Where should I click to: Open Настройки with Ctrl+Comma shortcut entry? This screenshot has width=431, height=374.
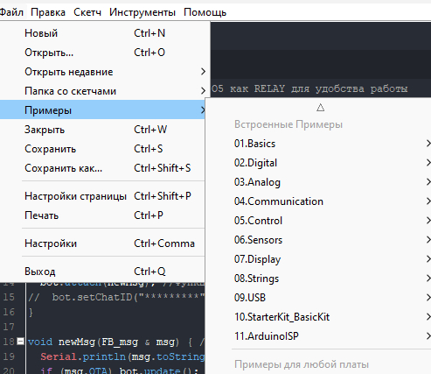pos(102,243)
